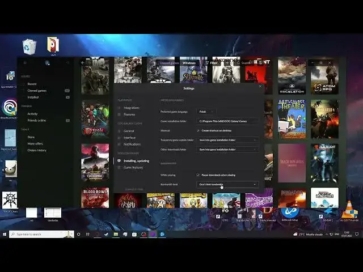Click the Windows taskbar search box
This screenshot has width=363, height=272.
tap(41, 234)
